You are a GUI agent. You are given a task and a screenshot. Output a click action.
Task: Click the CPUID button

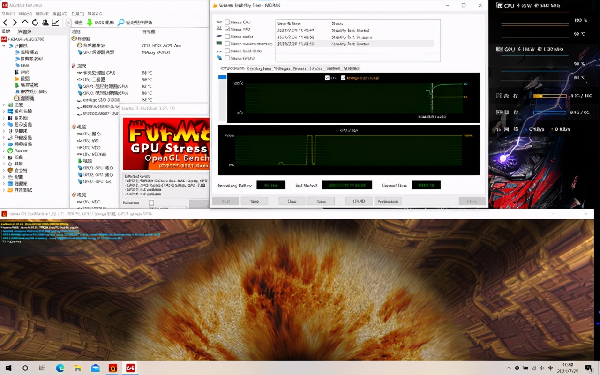coord(359,201)
